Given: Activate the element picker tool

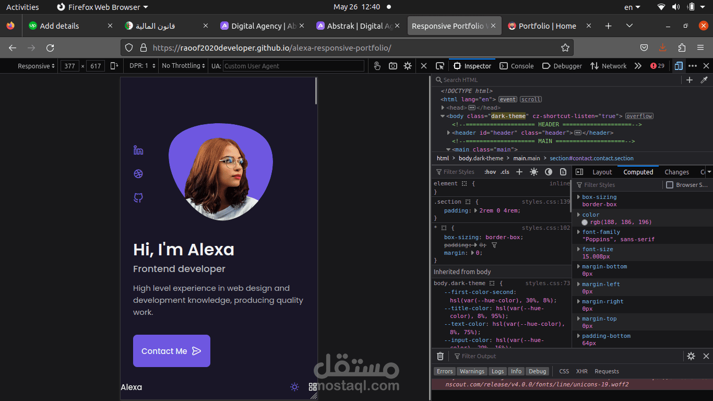Looking at the screenshot, I should click(x=440, y=66).
